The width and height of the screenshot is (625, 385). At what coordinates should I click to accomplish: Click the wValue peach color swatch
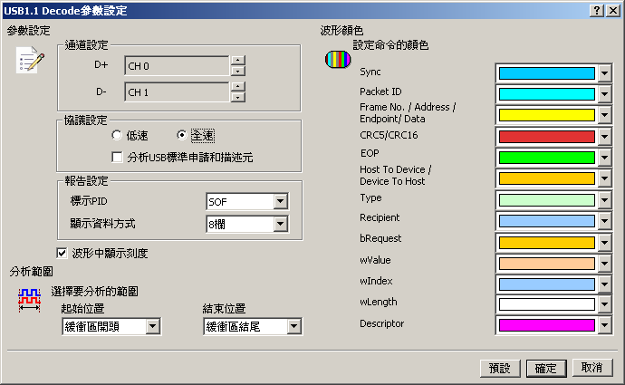pyautogui.click(x=547, y=264)
